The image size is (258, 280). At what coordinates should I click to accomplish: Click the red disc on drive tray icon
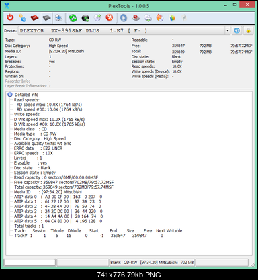[x=136, y=18]
